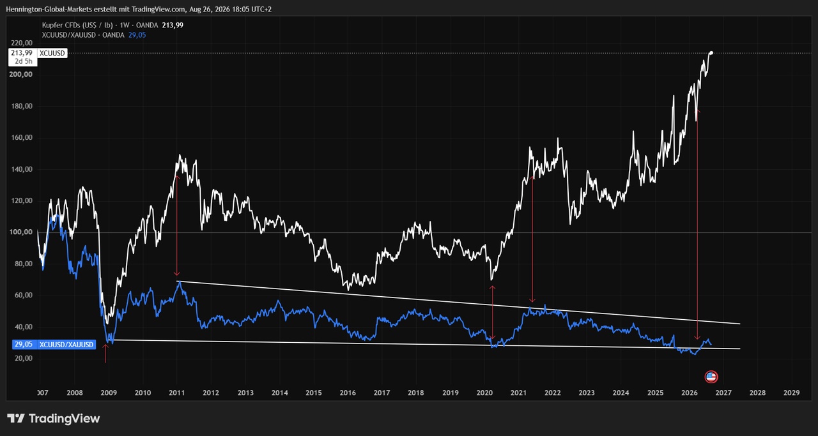Click the 220,00 price axis label
This screenshot has height=436, width=818.
(22, 43)
